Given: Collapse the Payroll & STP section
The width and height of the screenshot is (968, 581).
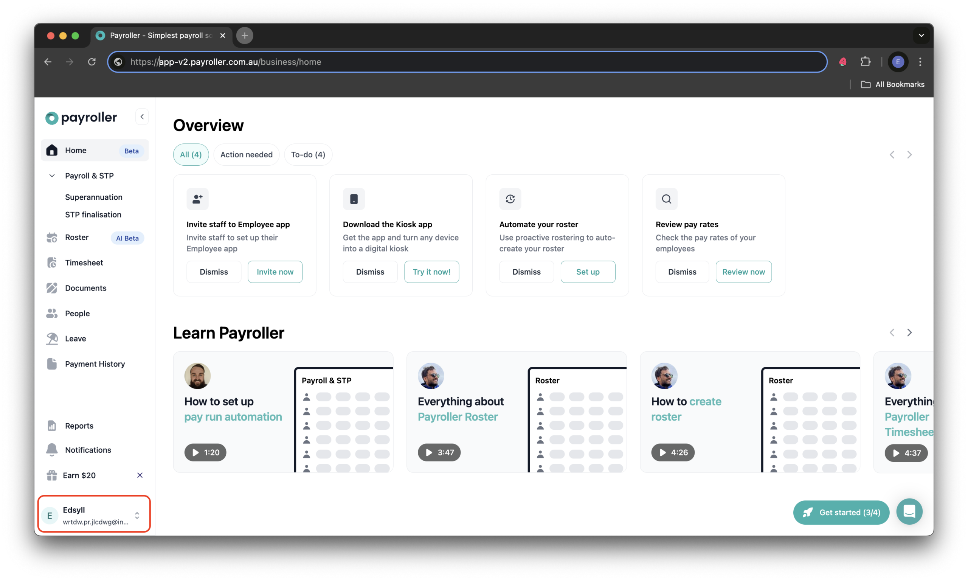Looking at the screenshot, I should (52, 176).
